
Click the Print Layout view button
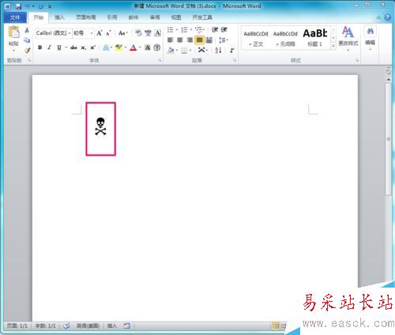[x=276, y=326]
